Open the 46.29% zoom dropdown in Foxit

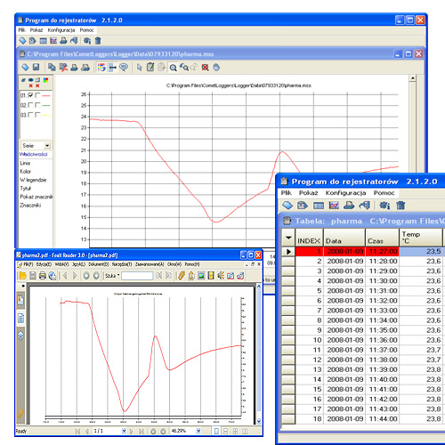(198, 431)
